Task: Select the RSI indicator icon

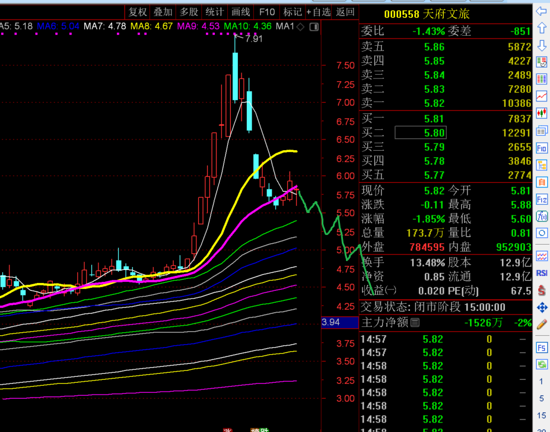Action: 542,273
